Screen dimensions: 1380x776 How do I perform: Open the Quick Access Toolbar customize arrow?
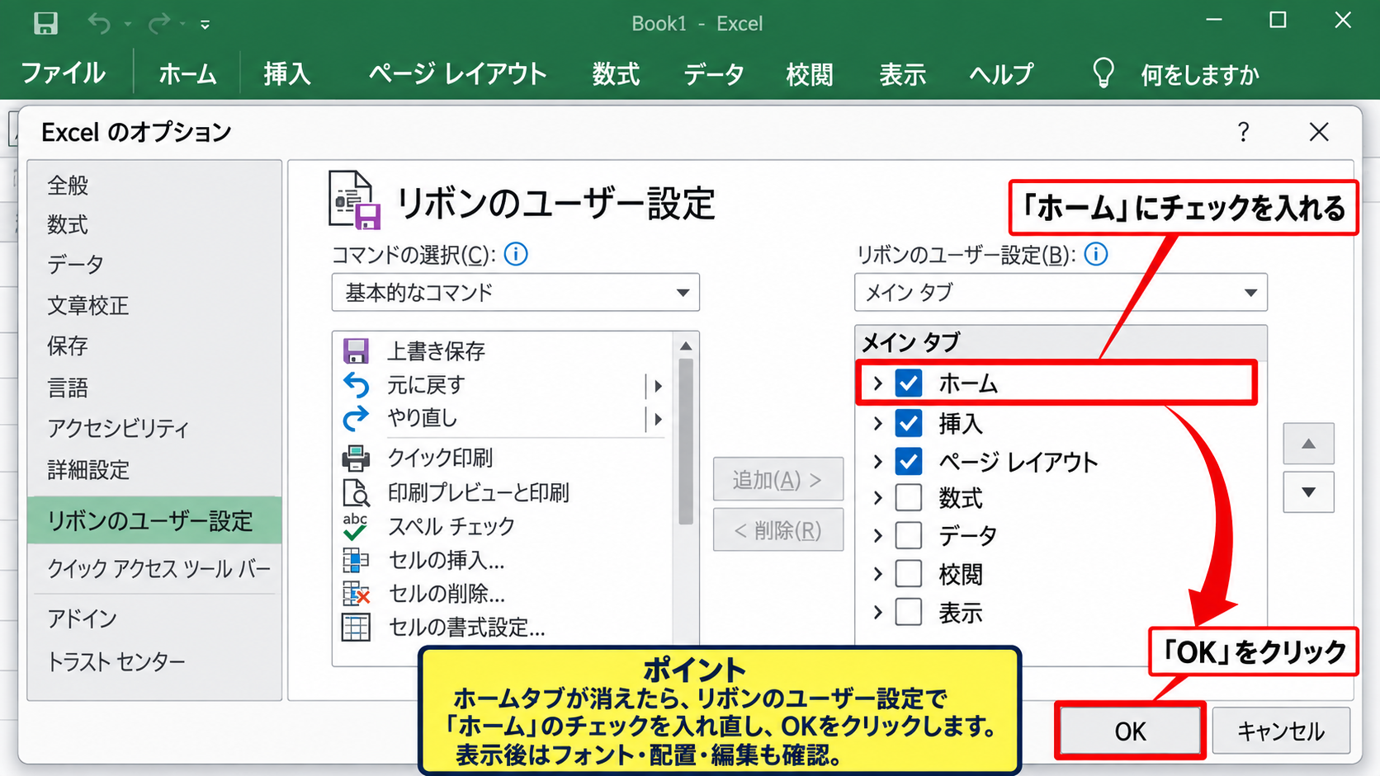click(x=205, y=25)
